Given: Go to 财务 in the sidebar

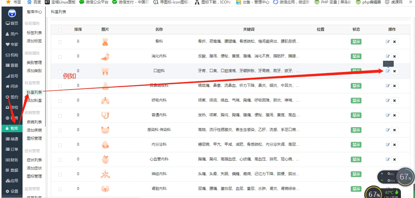Looking at the screenshot, I should click(x=12, y=160).
